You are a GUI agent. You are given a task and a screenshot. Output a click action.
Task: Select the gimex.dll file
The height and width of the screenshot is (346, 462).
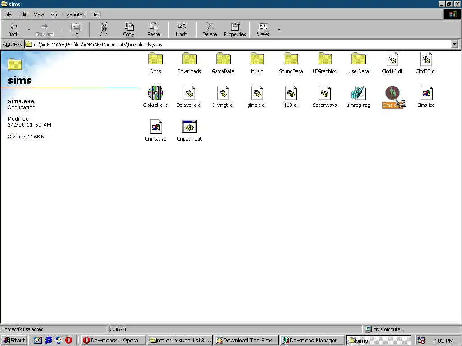point(257,97)
